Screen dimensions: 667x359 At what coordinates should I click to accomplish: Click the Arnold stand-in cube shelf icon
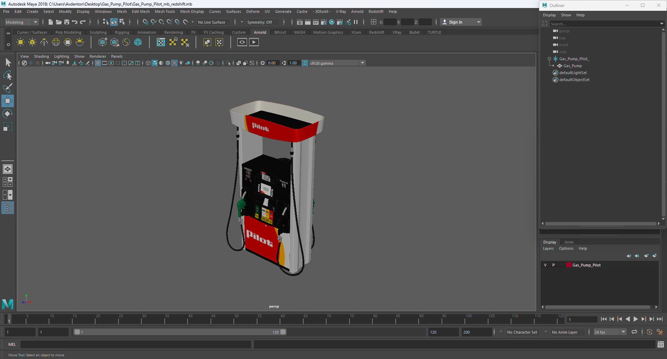(x=102, y=42)
